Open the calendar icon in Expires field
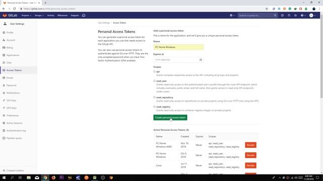The height and width of the screenshot is (181, 323). [201, 60]
